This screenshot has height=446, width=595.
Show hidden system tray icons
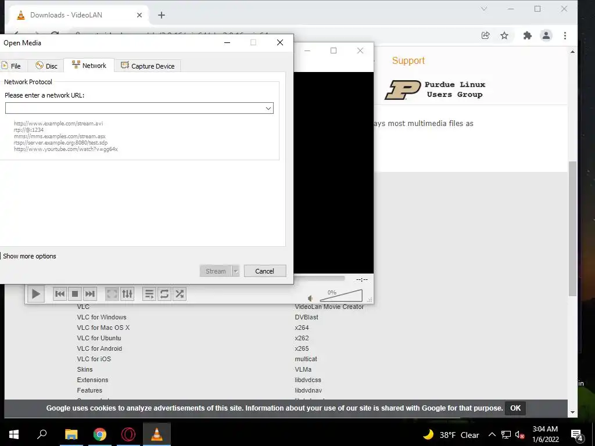492,434
